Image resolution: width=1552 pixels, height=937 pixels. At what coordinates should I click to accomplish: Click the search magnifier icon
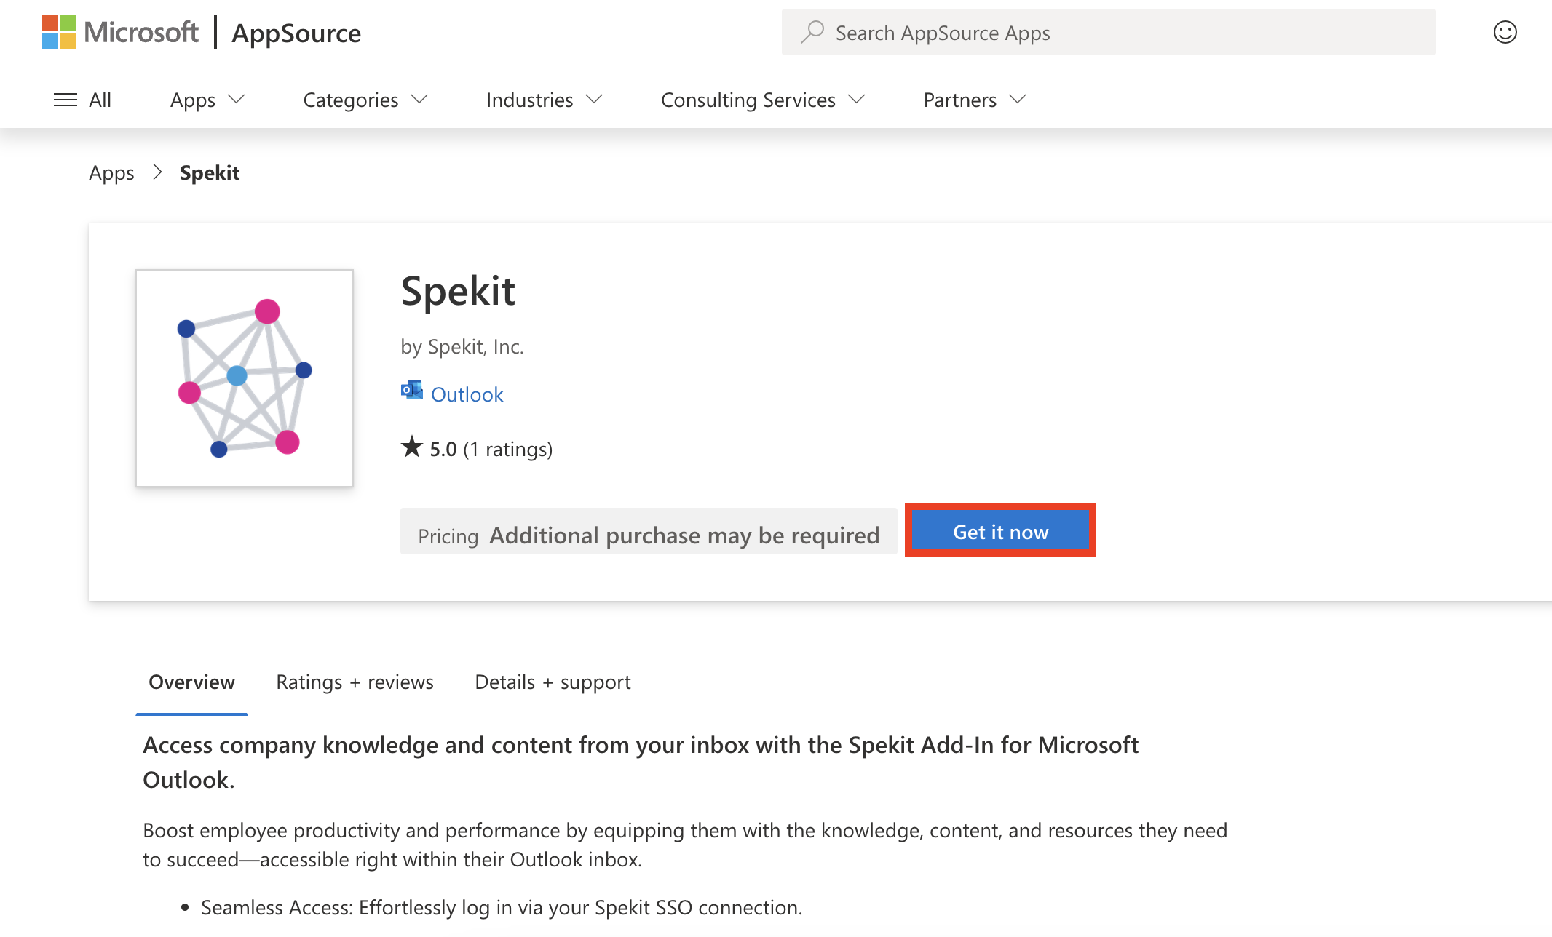click(812, 33)
